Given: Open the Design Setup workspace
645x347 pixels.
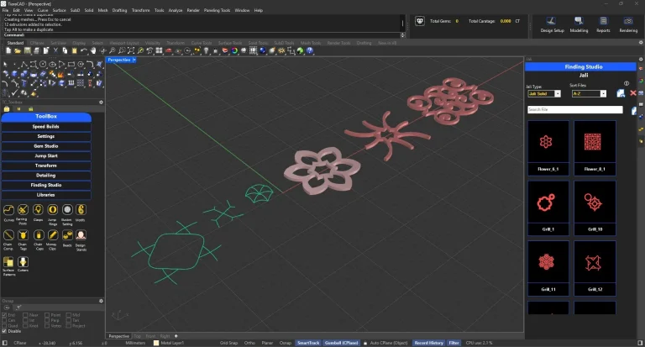Looking at the screenshot, I should 553,20.
